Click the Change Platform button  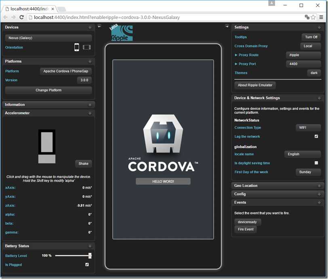click(x=48, y=90)
